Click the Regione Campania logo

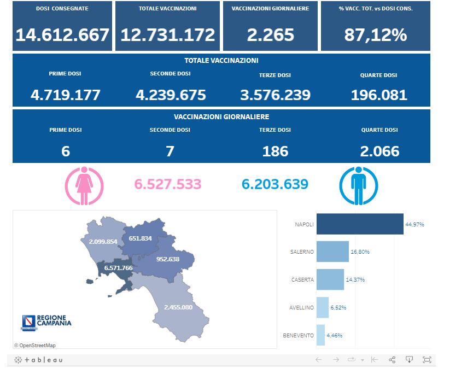point(46,321)
